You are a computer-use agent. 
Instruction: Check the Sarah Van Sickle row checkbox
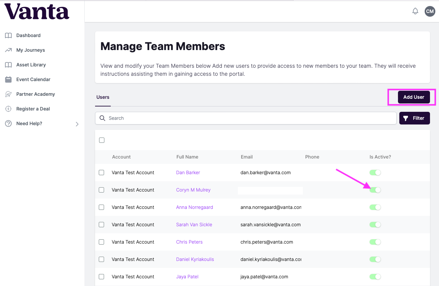pos(101,225)
